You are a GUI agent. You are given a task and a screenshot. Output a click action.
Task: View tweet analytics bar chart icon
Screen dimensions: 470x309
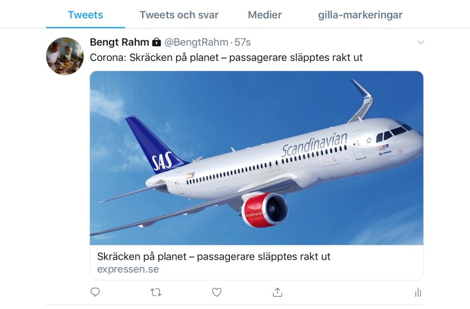point(417,292)
